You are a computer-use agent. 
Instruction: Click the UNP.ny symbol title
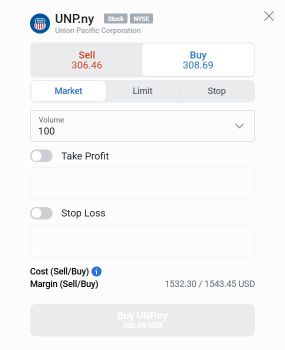click(x=74, y=19)
